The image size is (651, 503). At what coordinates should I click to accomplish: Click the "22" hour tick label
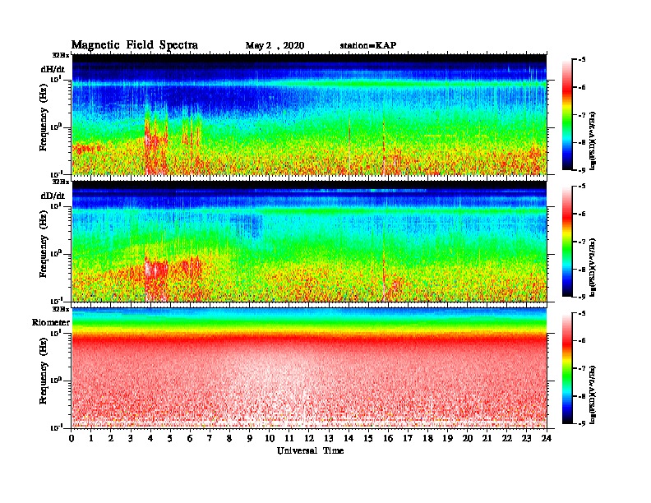coord(507,439)
